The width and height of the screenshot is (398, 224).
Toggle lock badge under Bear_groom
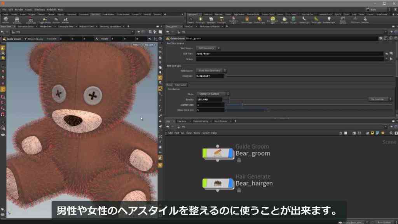[239, 160]
